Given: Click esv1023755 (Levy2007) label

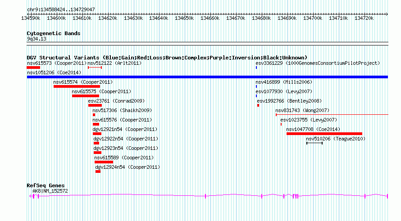Looking at the screenshot, I should pyautogui.click(x=309, y=120).
